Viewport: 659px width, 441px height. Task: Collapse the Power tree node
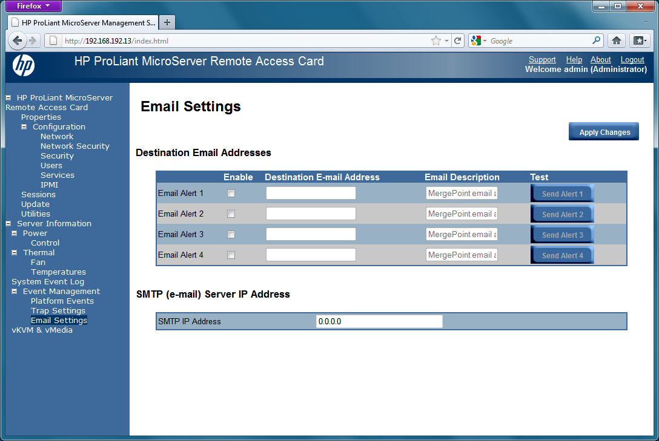[15, 233]
